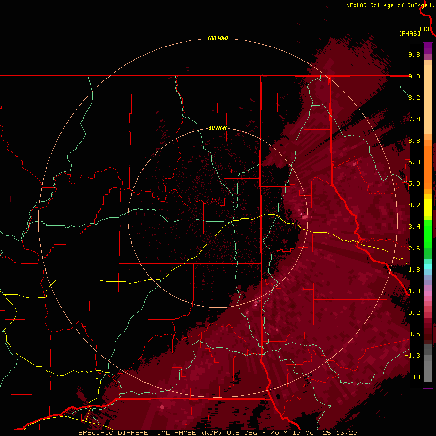Click the gray bottom segment of color bar
Image resolution: width=436 pixels, height=436 pixels.
[428, 369]
